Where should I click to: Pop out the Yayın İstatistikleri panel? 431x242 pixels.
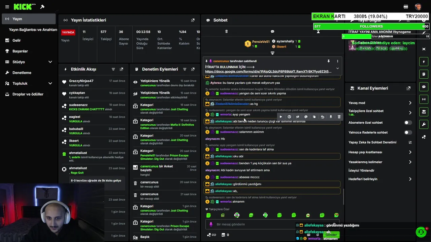pos(193,20)
